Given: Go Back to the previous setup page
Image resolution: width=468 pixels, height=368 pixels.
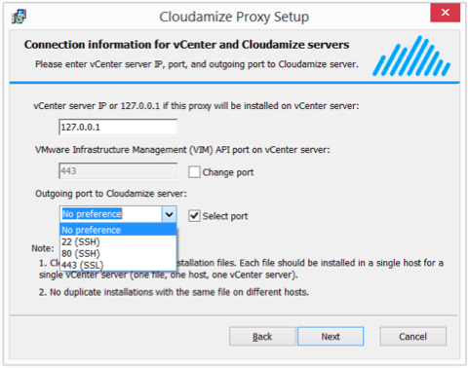Looking at the screenshot, I should tap(262, 336).
